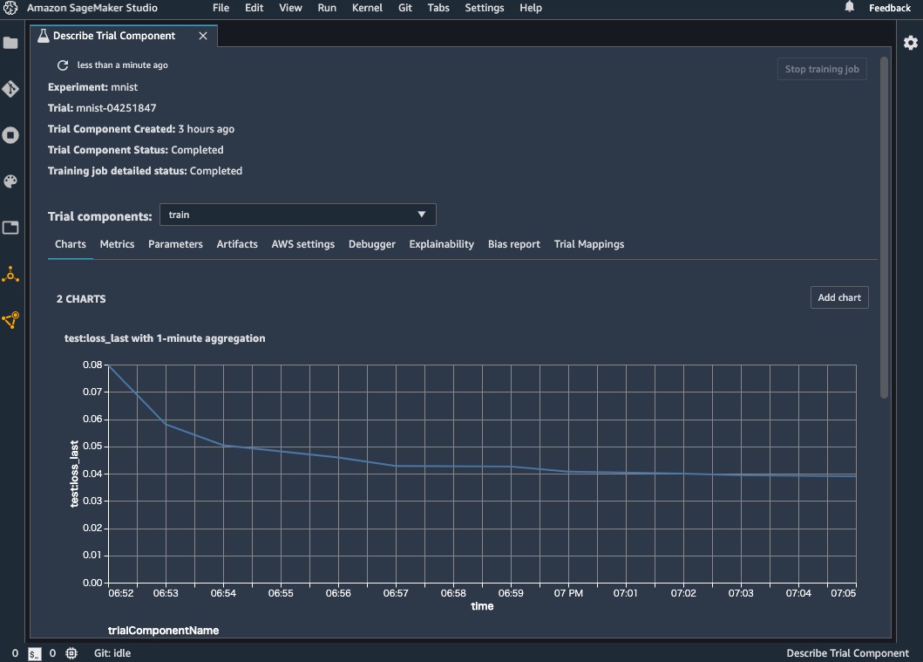Switch to the Explainability tab
Screen dimensions: 923x662
[442, 244]
